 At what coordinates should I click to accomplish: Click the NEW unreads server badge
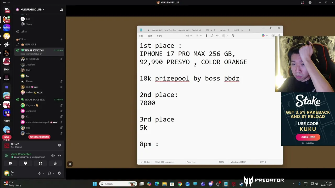click(7, 137)
